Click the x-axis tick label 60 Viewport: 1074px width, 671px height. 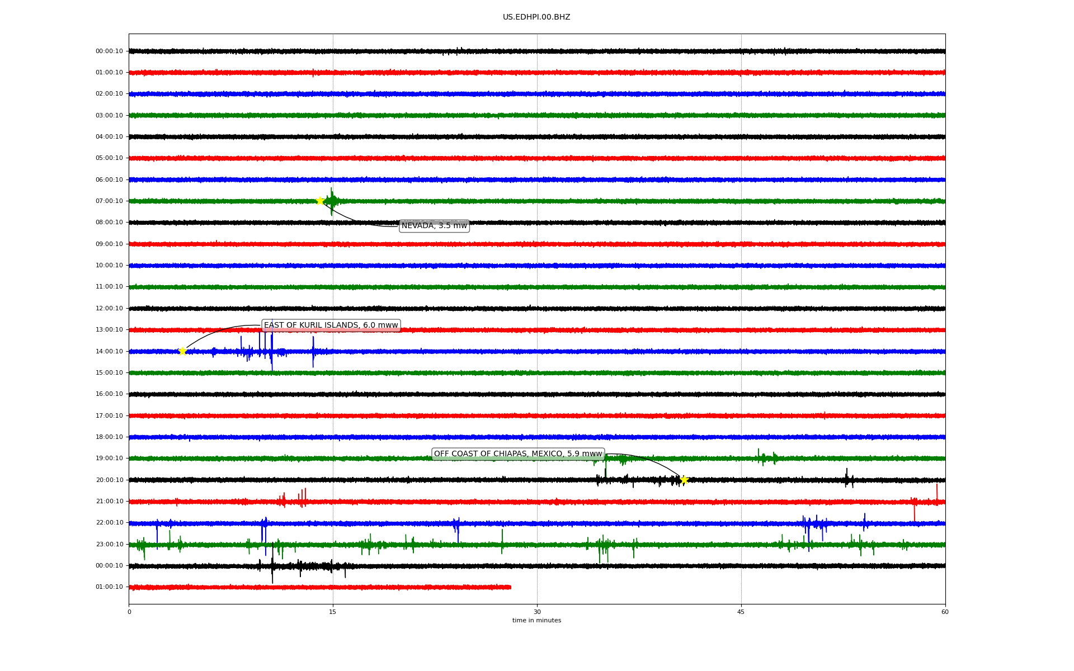pyautogui.click(x=945, y=612)
